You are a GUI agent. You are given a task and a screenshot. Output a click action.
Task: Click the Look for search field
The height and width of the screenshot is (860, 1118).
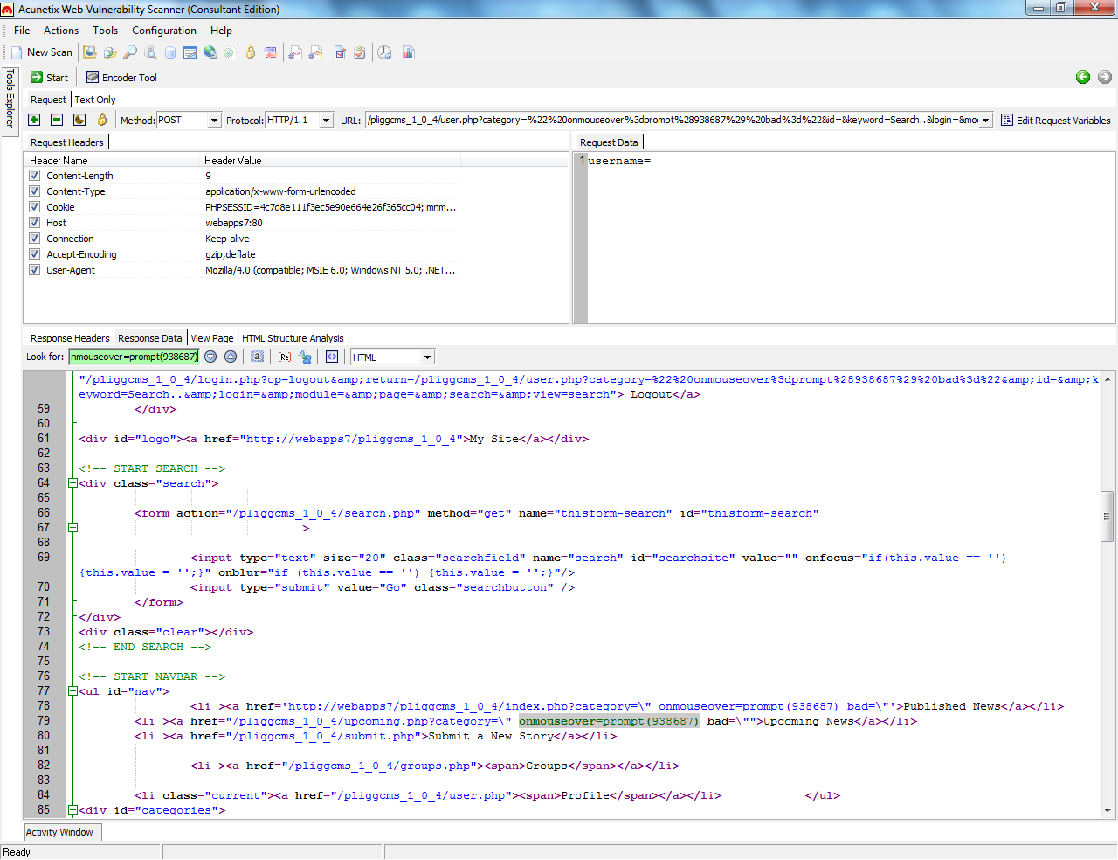tap(134, 357)
